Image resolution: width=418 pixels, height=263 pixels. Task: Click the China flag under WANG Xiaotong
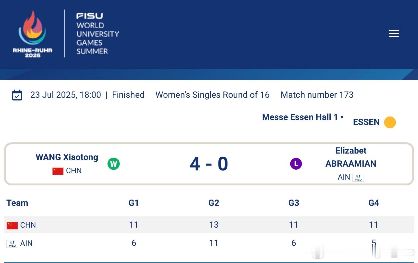tap(58, 171)
